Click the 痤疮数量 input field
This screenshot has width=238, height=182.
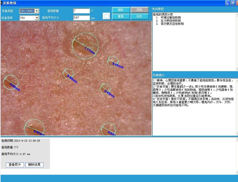coord(81,11)
